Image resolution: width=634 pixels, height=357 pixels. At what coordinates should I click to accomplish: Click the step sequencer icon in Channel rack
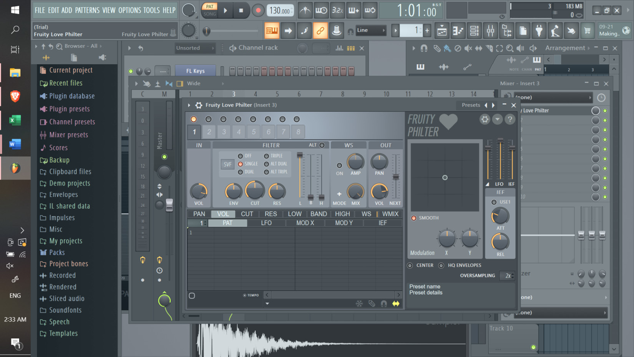coord(351,48)
